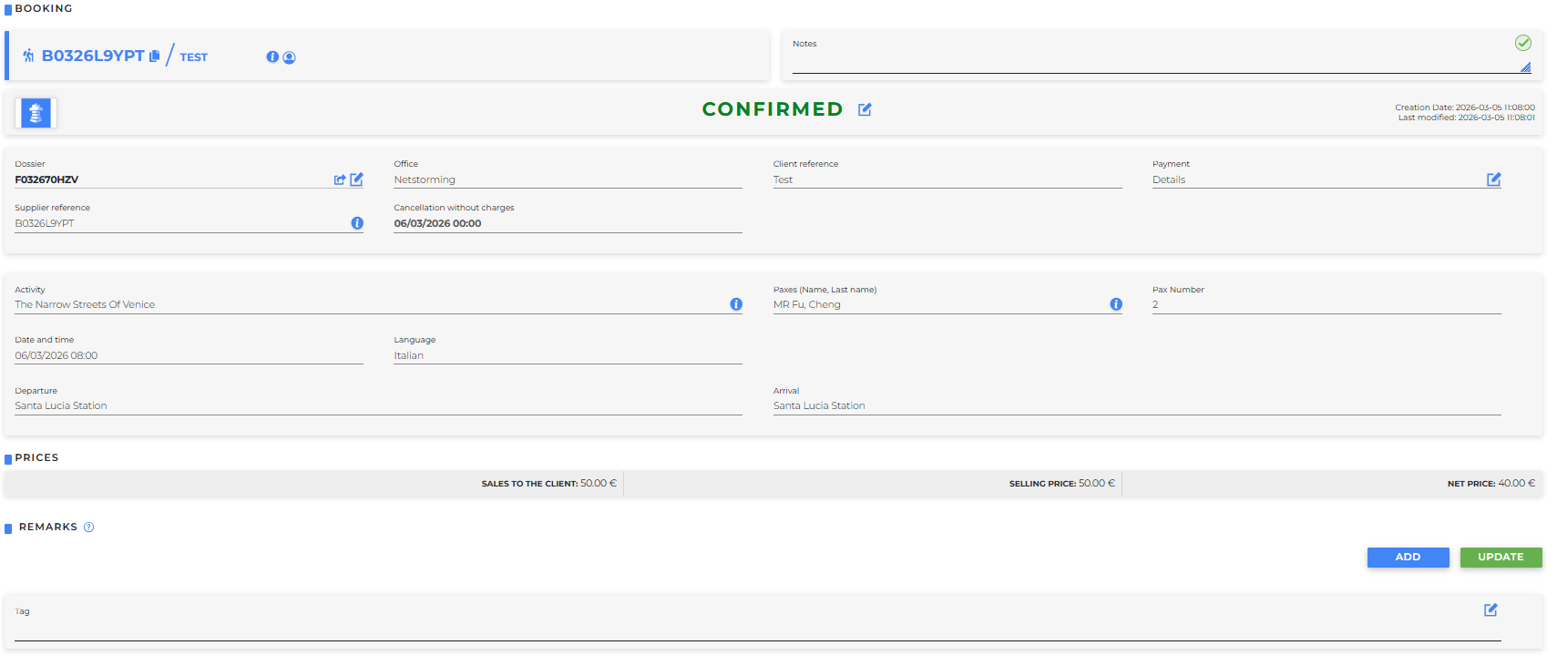This screenshot has width=1557, height=666.
Task: Confirm notes with green check icon
Action: click(1522, 43)
